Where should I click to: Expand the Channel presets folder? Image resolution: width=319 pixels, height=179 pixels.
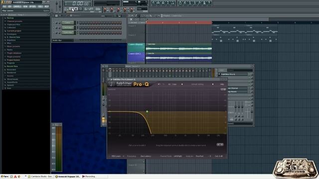tap(14, 21)
